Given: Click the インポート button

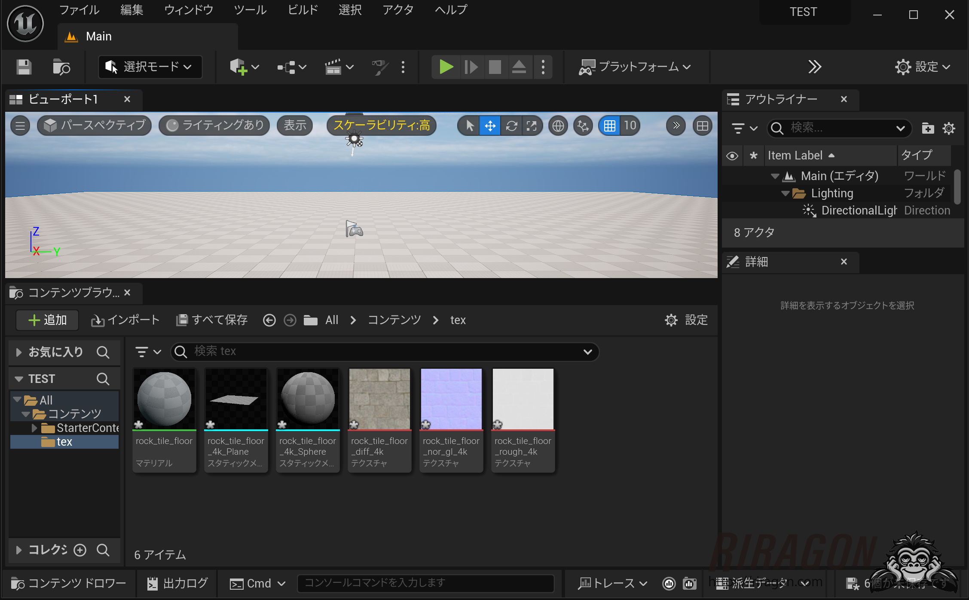Looking at the screenshot, I should [x=125, y=320].
